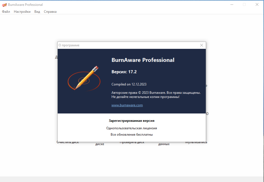The image size is (264, 182).
Task: Open the Вид menu
Action: (x=37, y=12)
